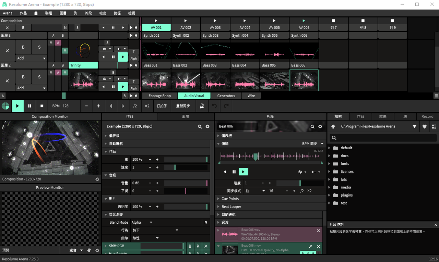
Task: Open Composition Monitor settings gear
Action: 97,179
